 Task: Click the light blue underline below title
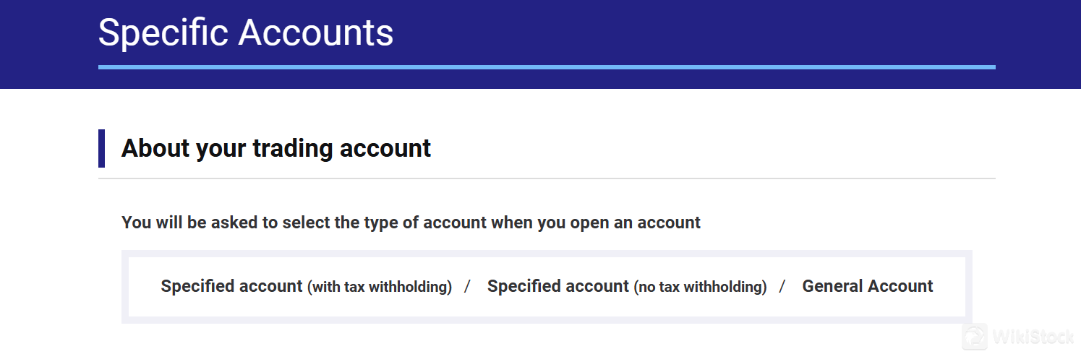(547, 67)
